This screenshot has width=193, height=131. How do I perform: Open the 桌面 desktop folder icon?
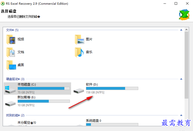(11, 65)
